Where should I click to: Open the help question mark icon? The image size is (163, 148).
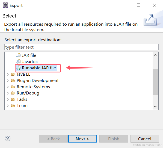click(x=8, y=138)
